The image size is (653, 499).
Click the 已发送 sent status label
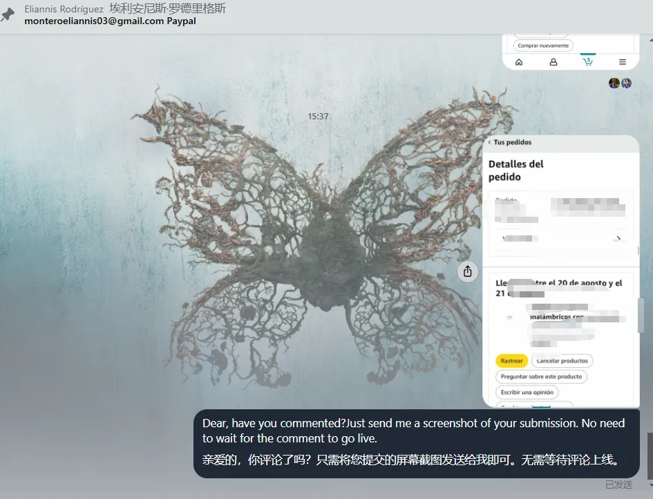pos(619,485)
